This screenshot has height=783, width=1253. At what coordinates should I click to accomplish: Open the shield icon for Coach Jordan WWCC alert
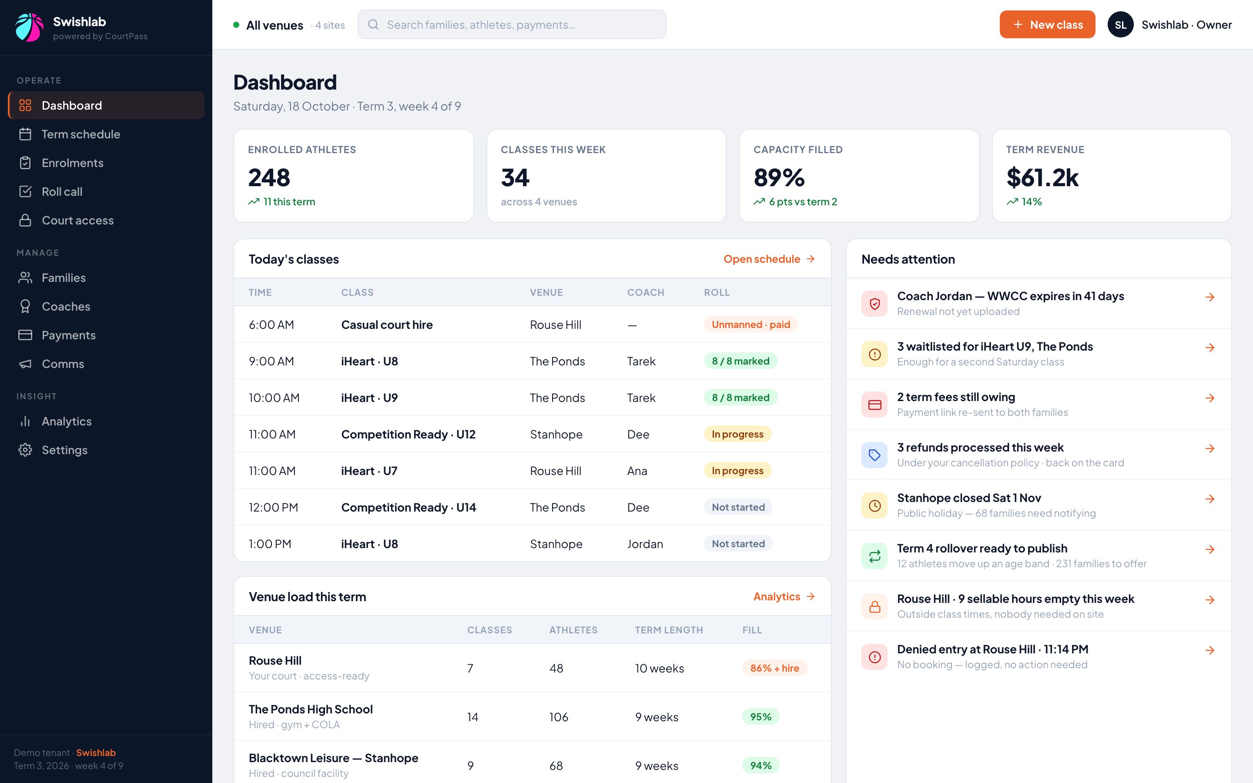[874, 304]
